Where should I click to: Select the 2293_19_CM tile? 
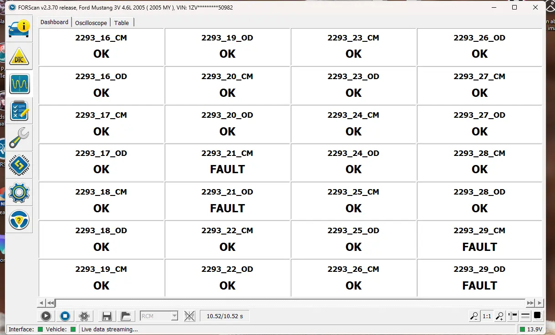coord(101,277)
